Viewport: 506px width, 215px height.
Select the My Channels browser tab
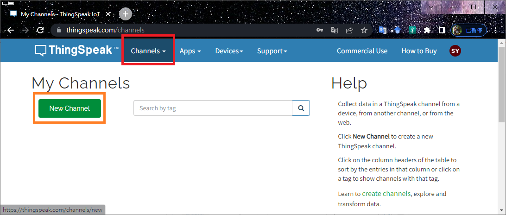pos(60,14)
